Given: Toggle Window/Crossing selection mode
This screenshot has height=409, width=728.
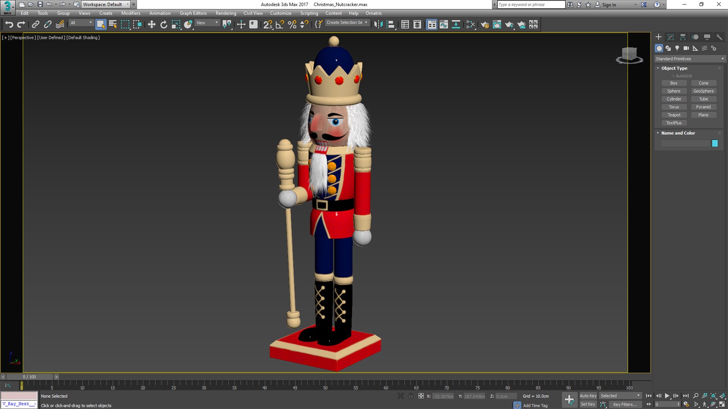Looking at the screenshot, I should 137,25.
